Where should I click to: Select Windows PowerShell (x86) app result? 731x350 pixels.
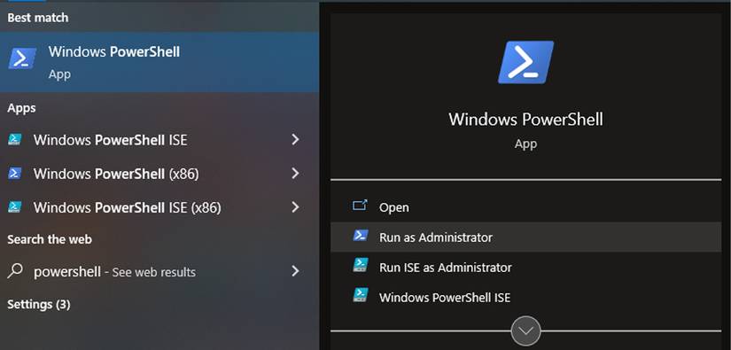point(159,174)
